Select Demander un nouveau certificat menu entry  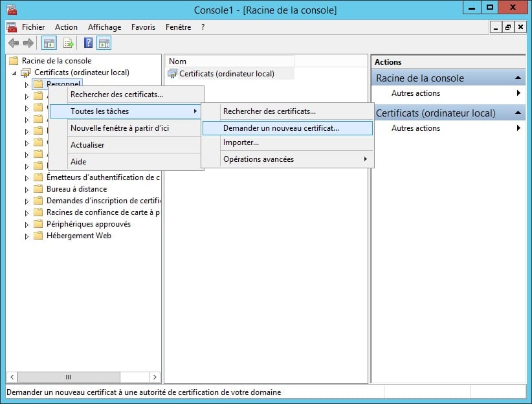click(281, 128)
